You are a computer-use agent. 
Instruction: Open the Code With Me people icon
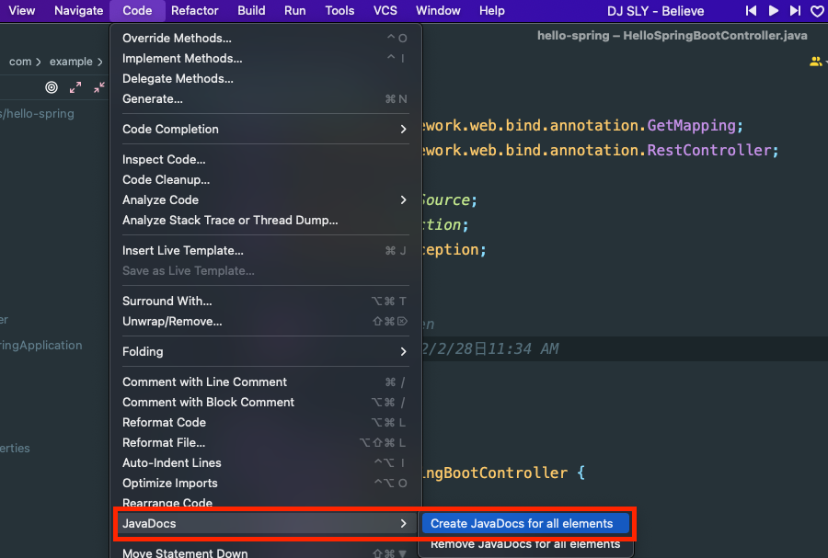pos(816,62)
